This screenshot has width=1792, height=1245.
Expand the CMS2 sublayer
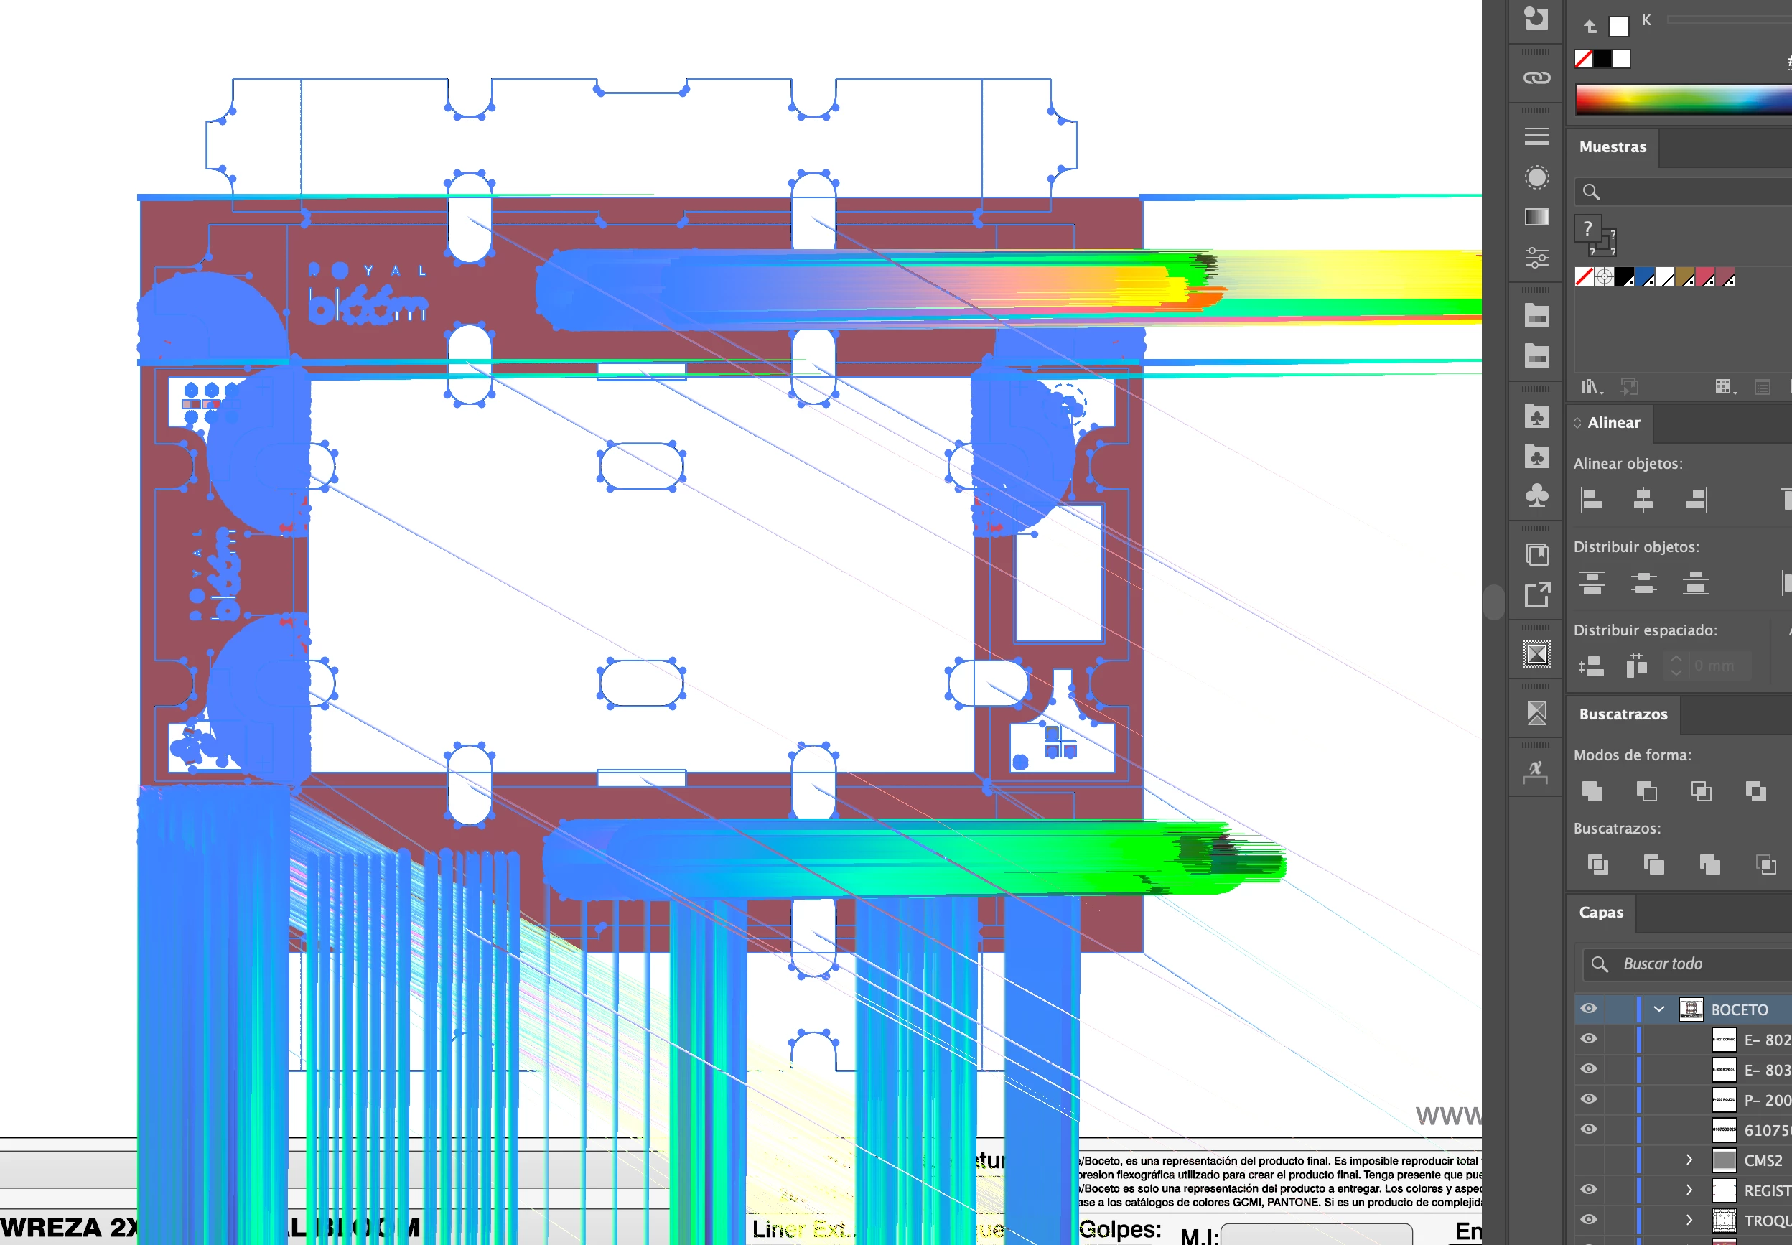click(x=1689, y=1160)
